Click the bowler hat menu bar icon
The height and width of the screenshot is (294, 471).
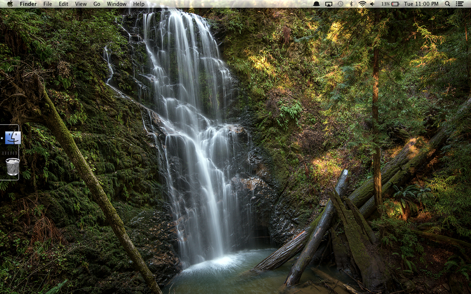pyautogui.click(x=316, y=4)
